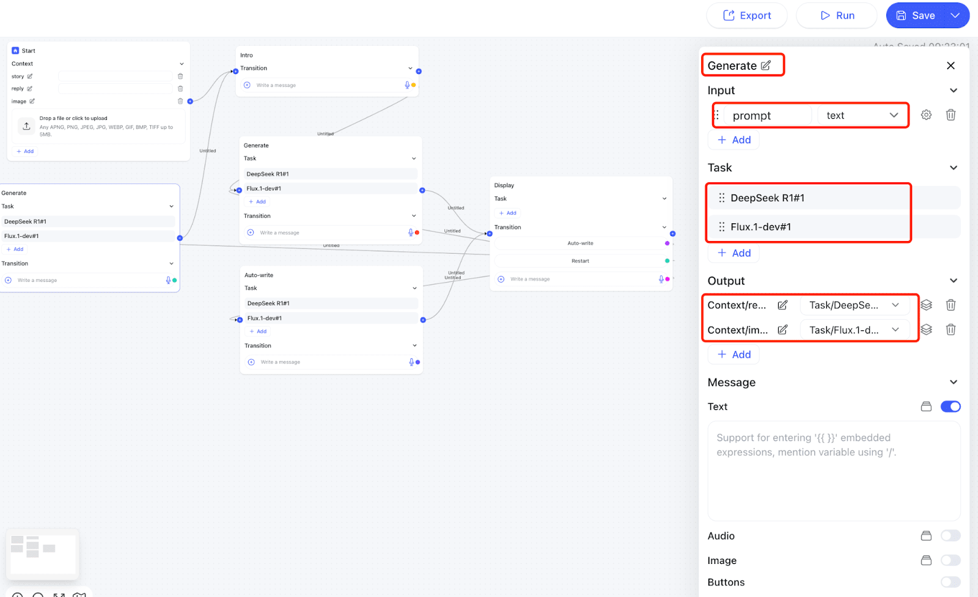Click the Export button
The image size is (978, 597).
coord(747,15)
